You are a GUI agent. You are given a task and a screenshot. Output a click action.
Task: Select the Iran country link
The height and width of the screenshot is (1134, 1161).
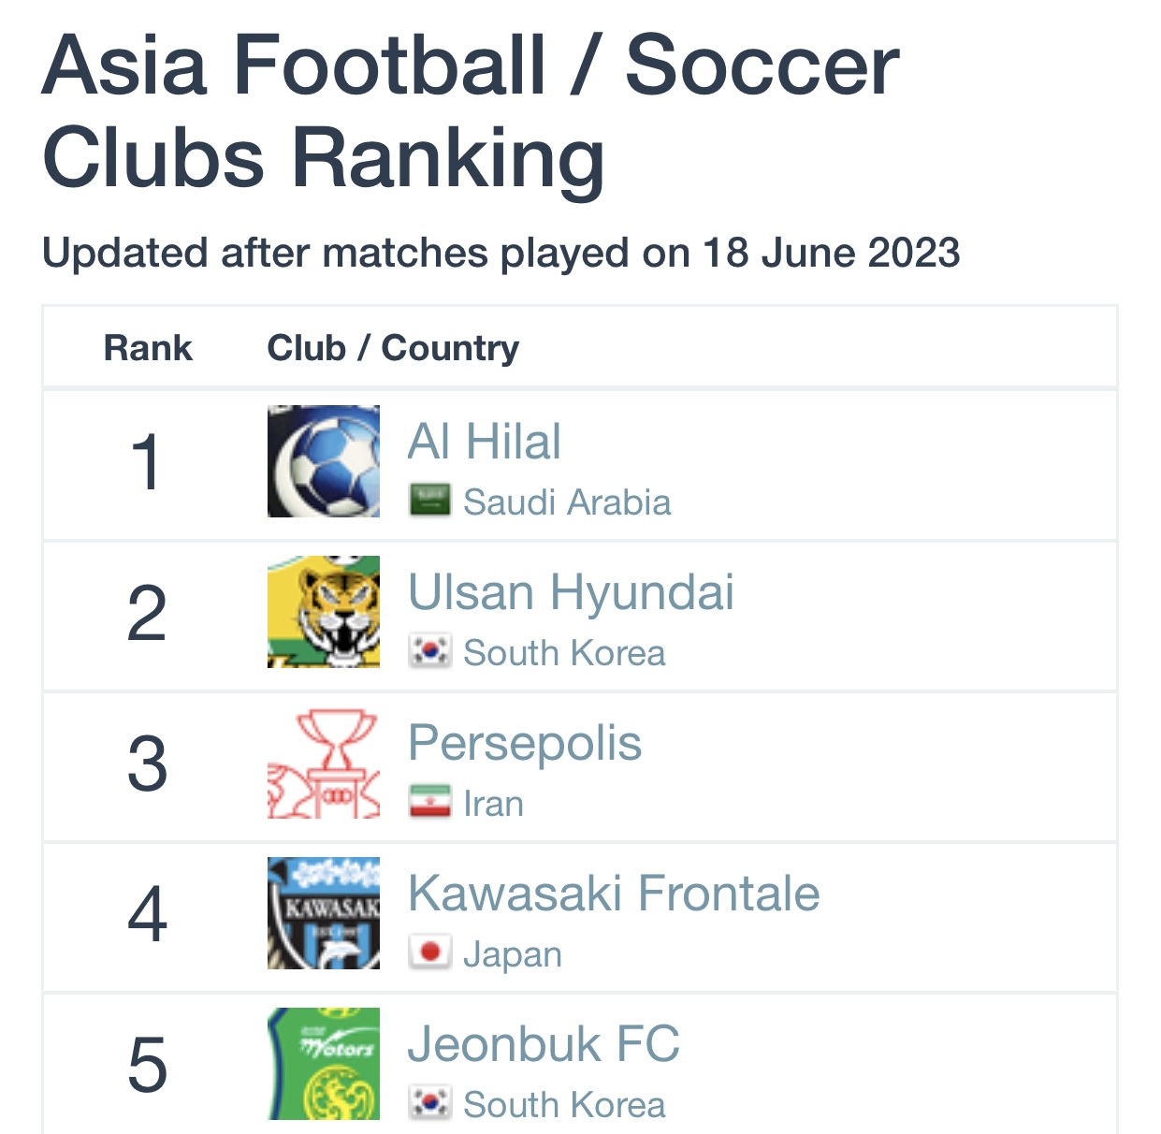click(x=493, y=804)
